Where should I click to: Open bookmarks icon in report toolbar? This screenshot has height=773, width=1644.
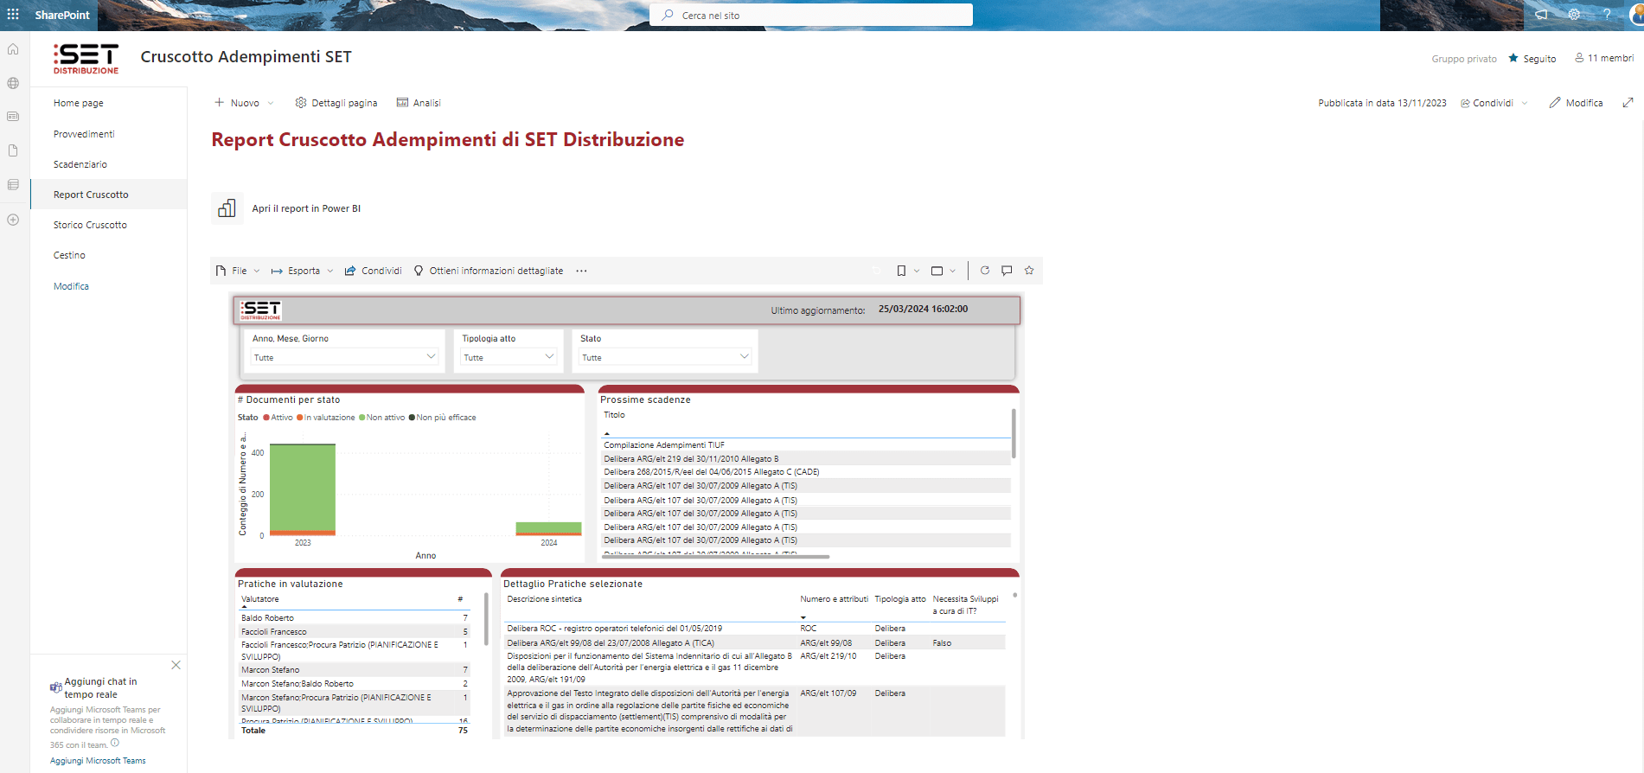tap(901, 271)
